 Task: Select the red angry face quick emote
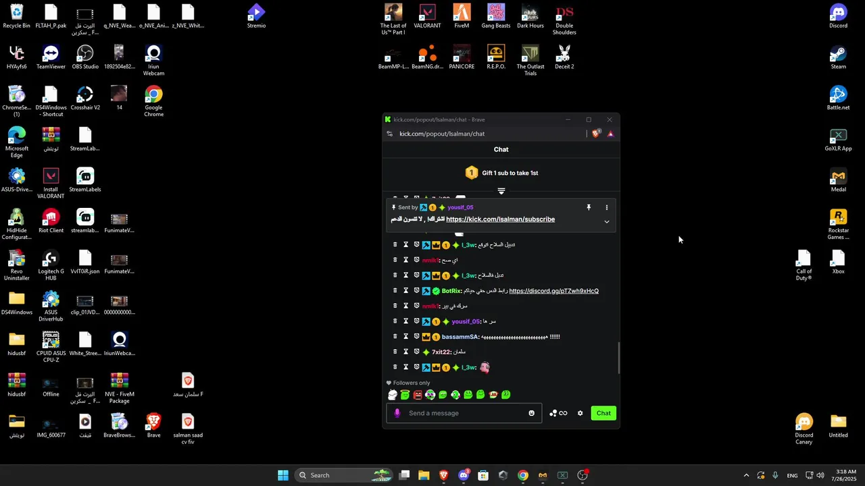pyautogui.click(x=418, y=395)
